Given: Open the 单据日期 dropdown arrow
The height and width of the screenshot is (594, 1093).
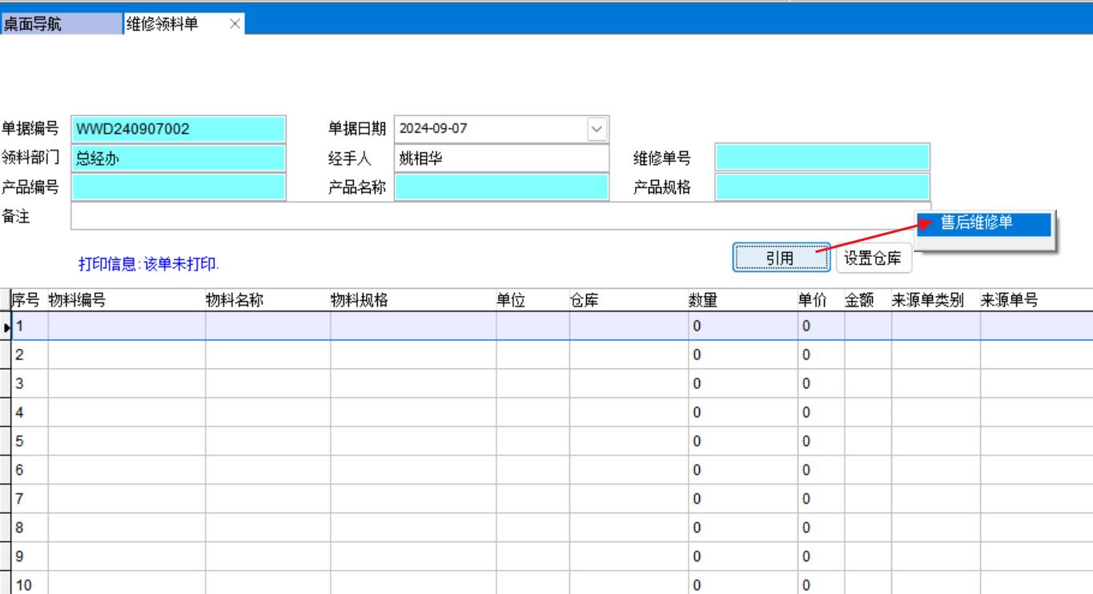Looking at the screenshot, I should [597, 128].
